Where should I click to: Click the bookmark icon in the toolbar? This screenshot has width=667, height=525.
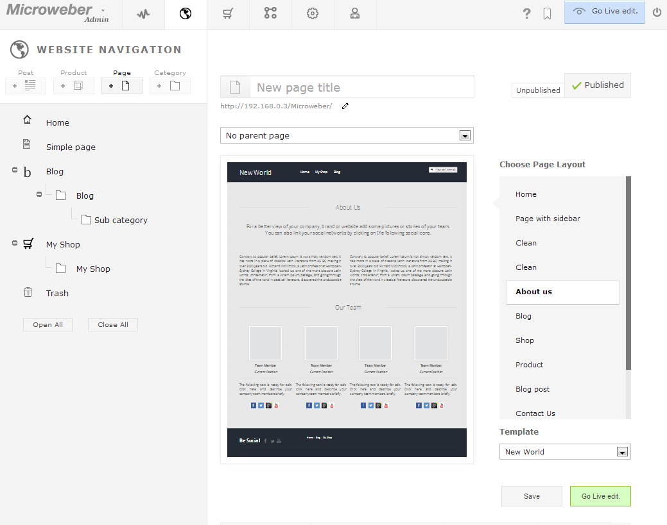(x=547, y=13)
